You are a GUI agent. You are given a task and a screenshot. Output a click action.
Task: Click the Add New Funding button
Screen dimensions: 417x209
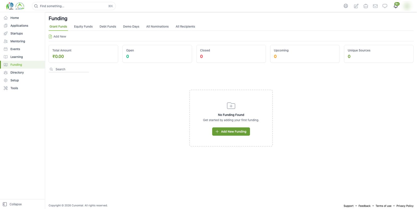click(x=231, y=132)
